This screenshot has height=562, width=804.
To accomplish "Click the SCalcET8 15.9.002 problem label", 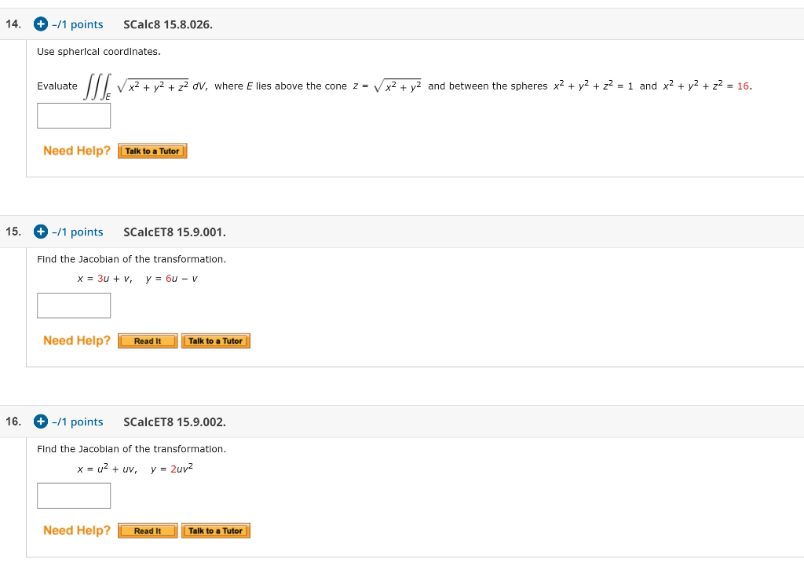I will click(174, 421).
